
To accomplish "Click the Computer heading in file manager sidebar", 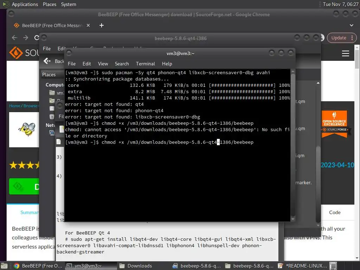I will [55, 85].
